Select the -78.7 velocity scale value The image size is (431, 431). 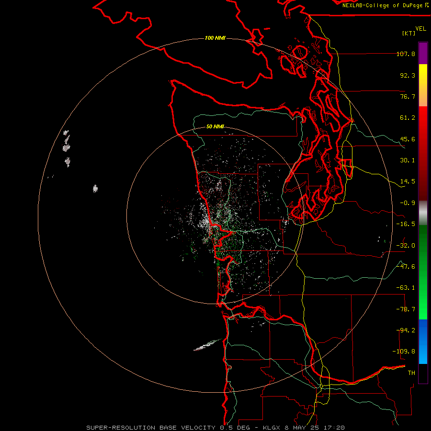point(406,309)
